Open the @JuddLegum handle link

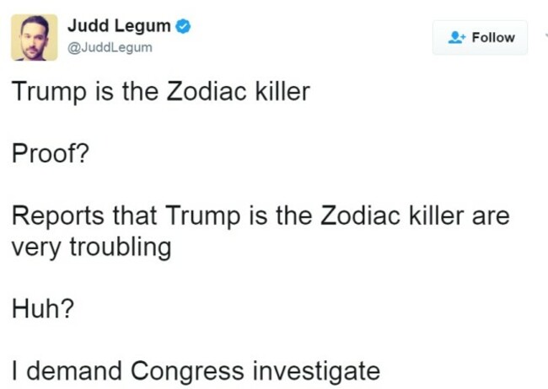point(110,47)
